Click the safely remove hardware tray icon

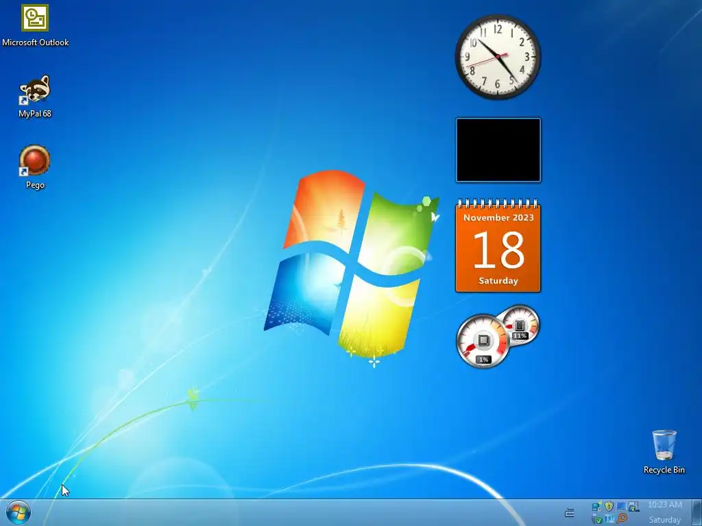[597, 519]
